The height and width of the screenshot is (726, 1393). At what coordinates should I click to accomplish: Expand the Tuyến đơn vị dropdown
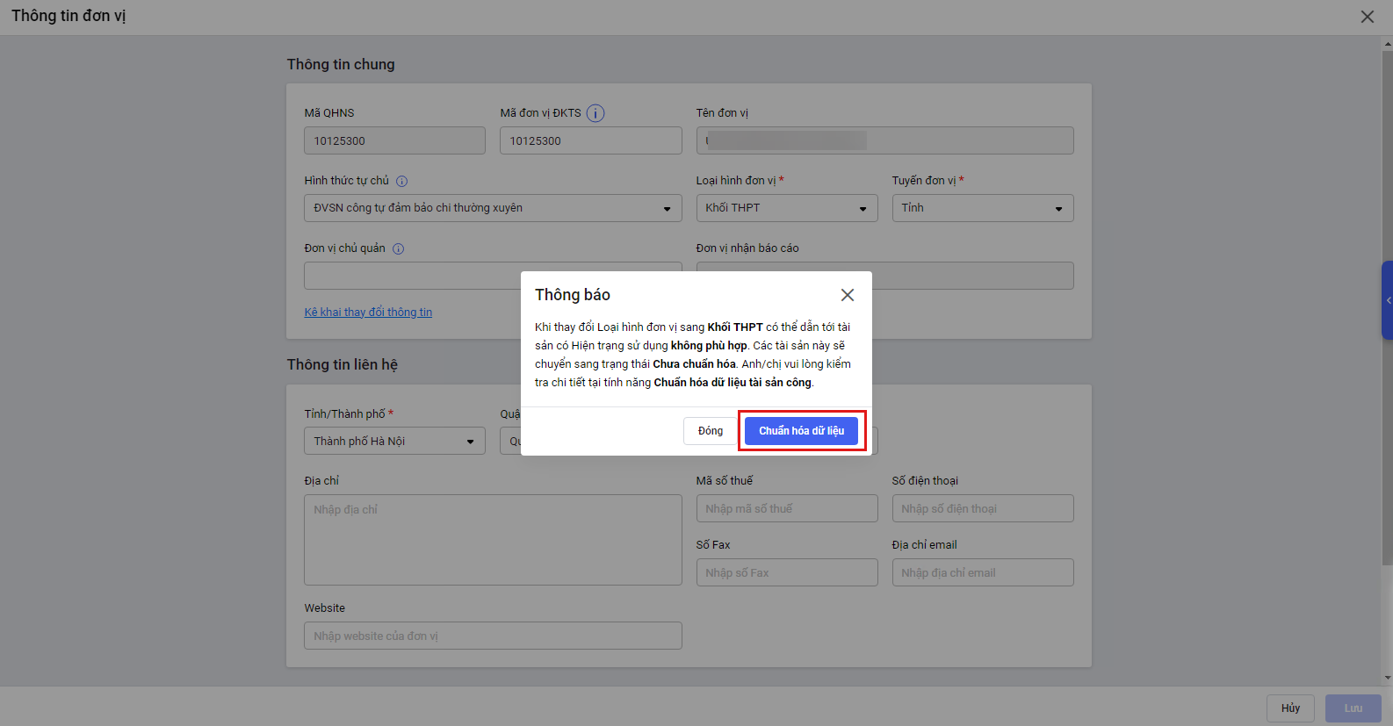[x=982, y=208]
